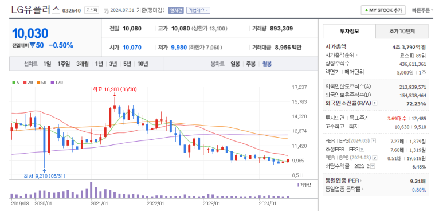Select the 1주일 line chart period
Screen dimensions: 443x211
[x=64, y=64]
